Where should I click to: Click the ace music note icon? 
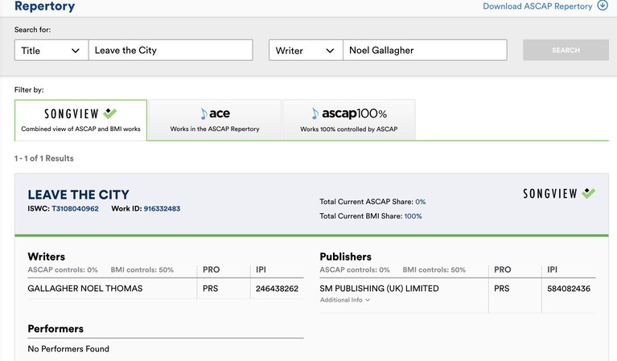(204, 114)
